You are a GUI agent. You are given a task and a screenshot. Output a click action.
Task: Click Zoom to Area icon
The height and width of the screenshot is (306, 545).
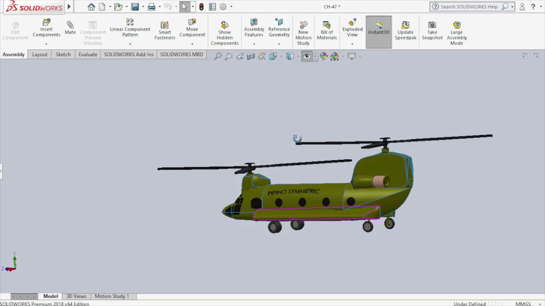229,56
